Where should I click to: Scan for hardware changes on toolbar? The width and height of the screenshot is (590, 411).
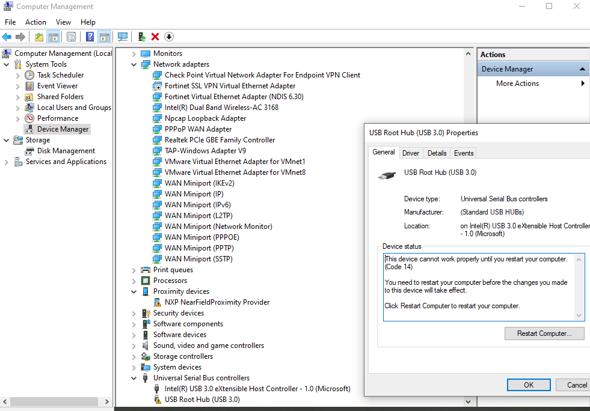[122, 37]
